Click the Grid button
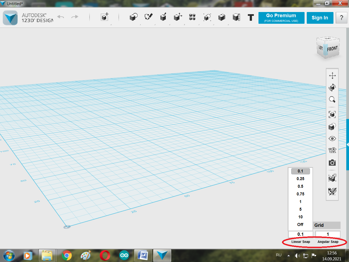The image size is (349, 262). pyautogui.click(x=327, y=225)
